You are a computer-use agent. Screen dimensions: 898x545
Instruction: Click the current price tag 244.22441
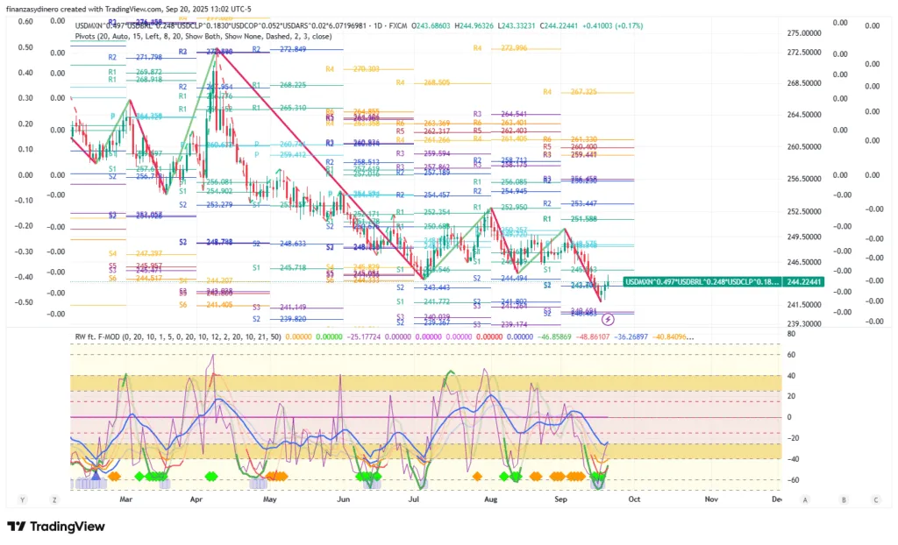pos(804,281)
